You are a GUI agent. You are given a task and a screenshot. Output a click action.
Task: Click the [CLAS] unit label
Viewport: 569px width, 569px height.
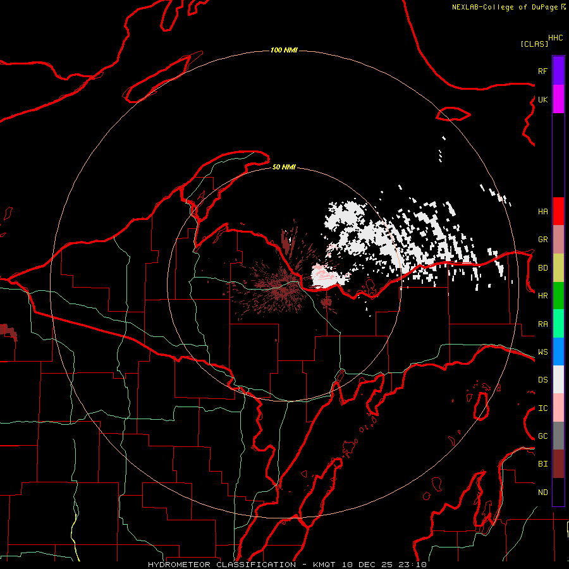(x=534, y=44)
